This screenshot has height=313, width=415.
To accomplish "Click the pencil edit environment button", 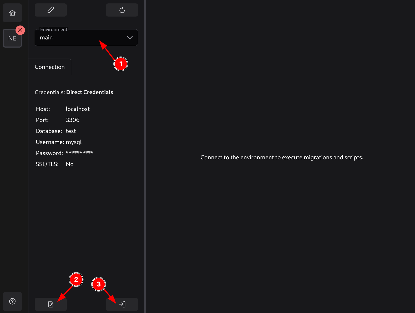I will [x=51, y=10].
